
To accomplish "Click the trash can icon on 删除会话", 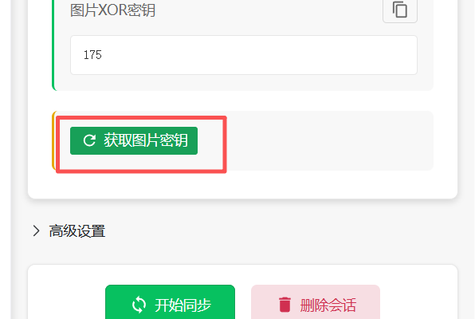I will pos(285,305).
